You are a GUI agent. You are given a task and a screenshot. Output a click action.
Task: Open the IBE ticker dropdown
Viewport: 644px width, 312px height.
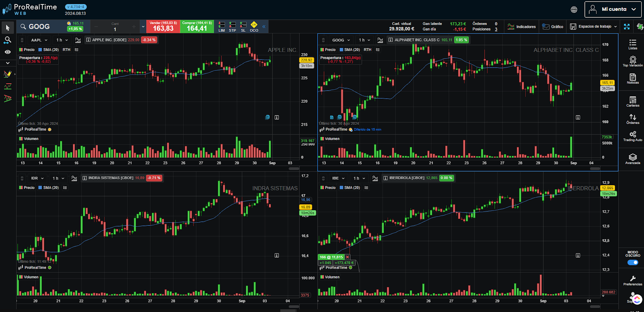tap(338, 178)
